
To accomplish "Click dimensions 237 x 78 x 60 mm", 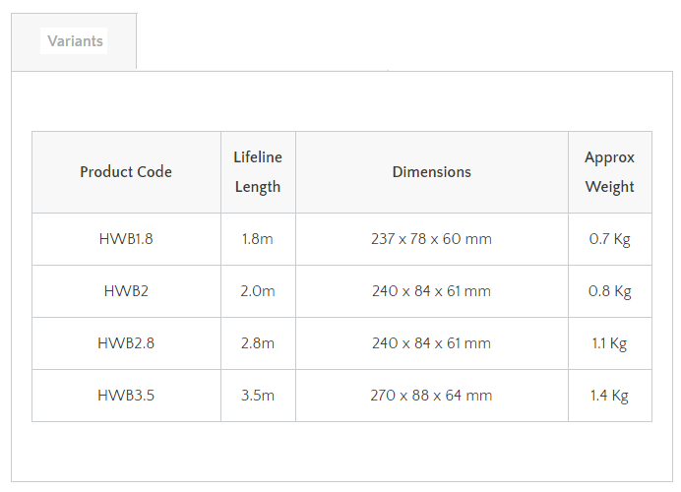I will 431,239.
